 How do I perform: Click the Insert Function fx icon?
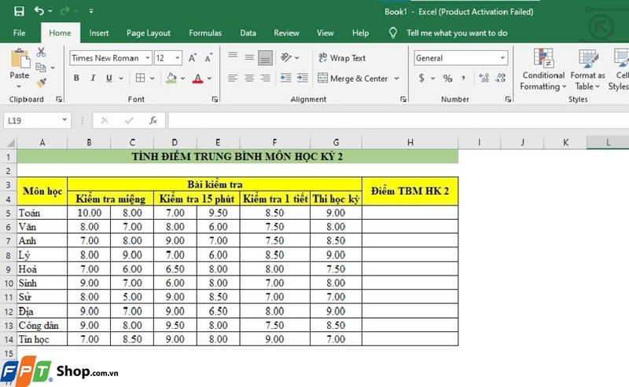click(153, 120)
